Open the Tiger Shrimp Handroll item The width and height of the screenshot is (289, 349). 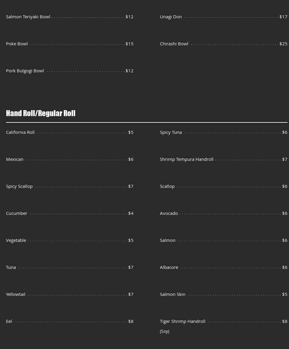[182, 321]
